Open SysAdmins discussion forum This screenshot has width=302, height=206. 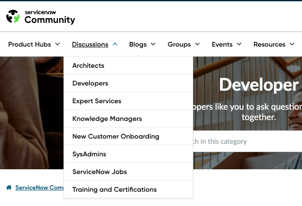tap(128, 154)
